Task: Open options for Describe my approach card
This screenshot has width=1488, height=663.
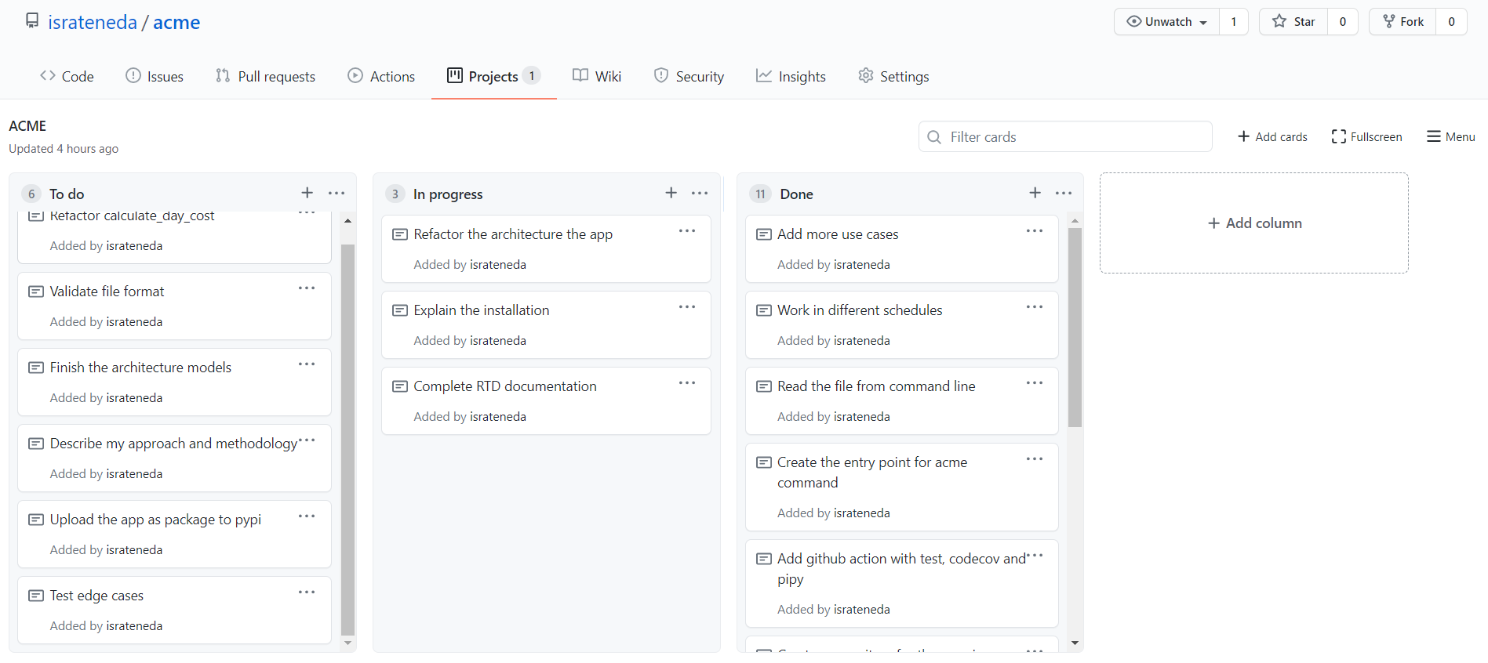Action: [307, 440]
